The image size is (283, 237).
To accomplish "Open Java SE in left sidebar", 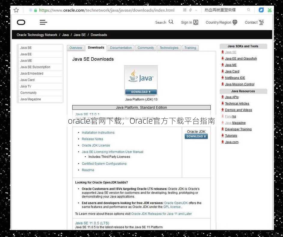I will pos(41,48).
